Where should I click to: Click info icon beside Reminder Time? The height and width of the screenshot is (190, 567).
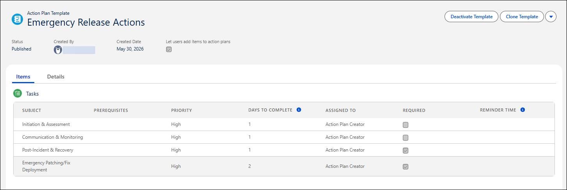click(x=523, y=110)
